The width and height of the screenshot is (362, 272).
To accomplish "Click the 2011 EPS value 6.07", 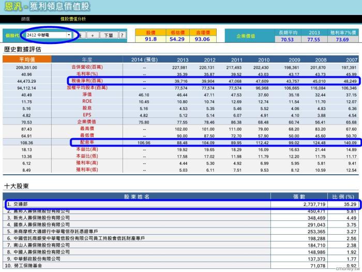I will click(x=237, y=115).
